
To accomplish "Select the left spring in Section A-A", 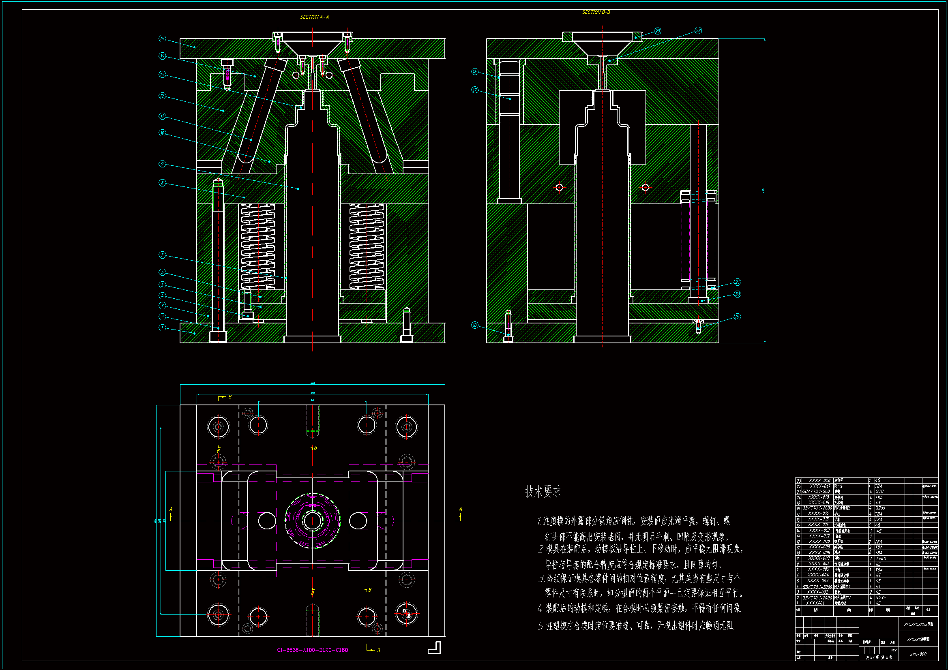I will pyautogui.click(x=258, y=247).
